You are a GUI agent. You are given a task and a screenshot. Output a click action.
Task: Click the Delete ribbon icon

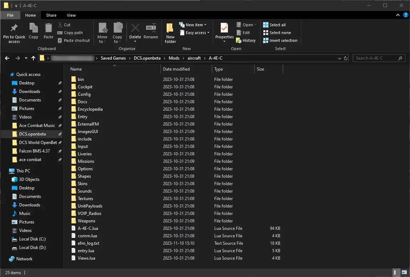coord(135,28)
